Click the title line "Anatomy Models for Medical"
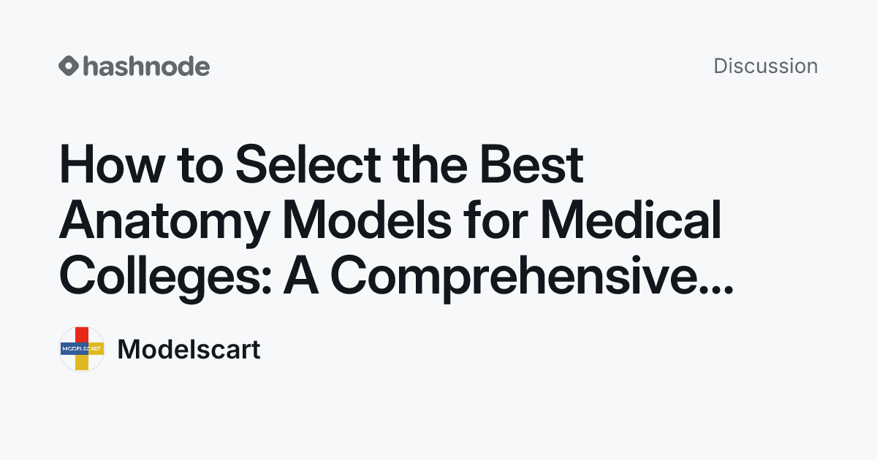Image resolution: width=877 pixels, height=460 pixels. [390, 222]
